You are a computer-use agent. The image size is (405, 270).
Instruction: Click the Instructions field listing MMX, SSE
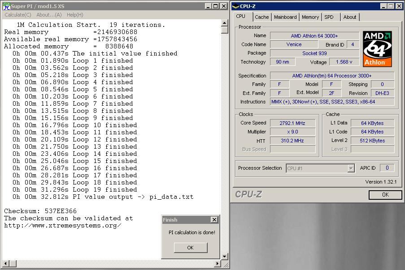[332, 102]
